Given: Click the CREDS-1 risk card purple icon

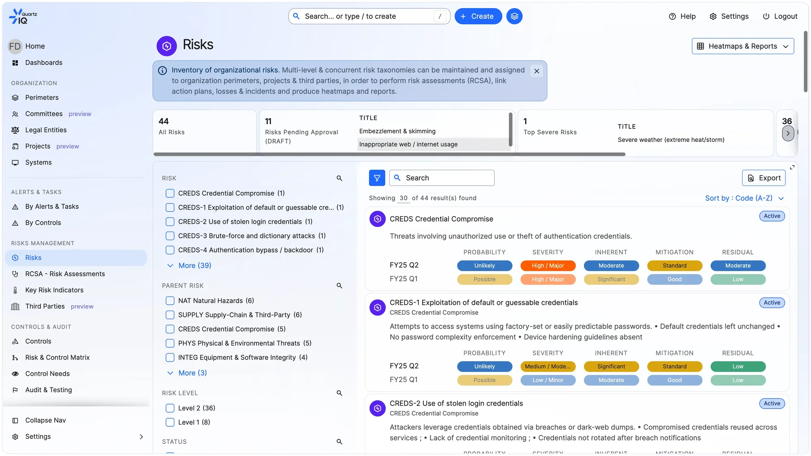Looking at the screenshot, I should pos(377,308).
